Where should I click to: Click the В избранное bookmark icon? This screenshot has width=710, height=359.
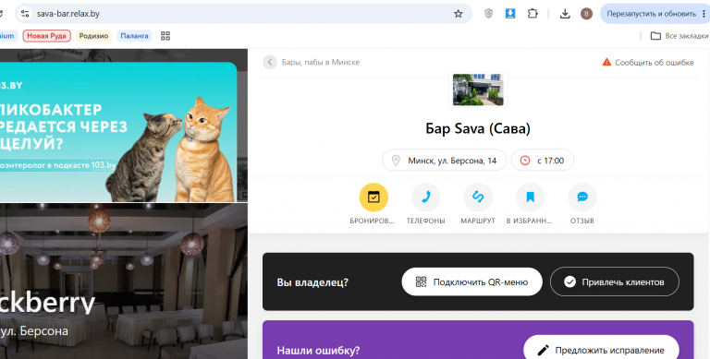point(531,197)
